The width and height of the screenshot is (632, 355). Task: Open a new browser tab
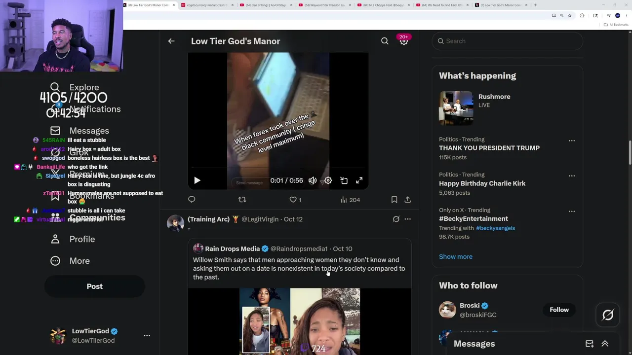coord(535,5)
